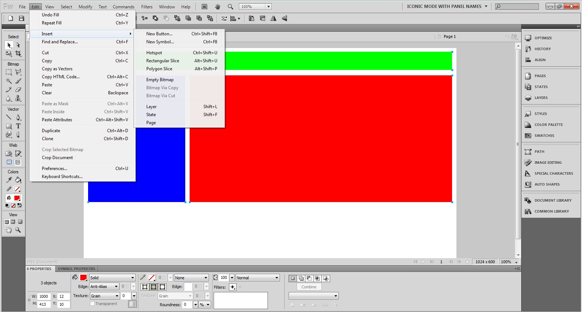Image resolution: width=582 pixels, height=312 pixels.
Task: Choose the Eraser tool
Action: coord(18,90)
